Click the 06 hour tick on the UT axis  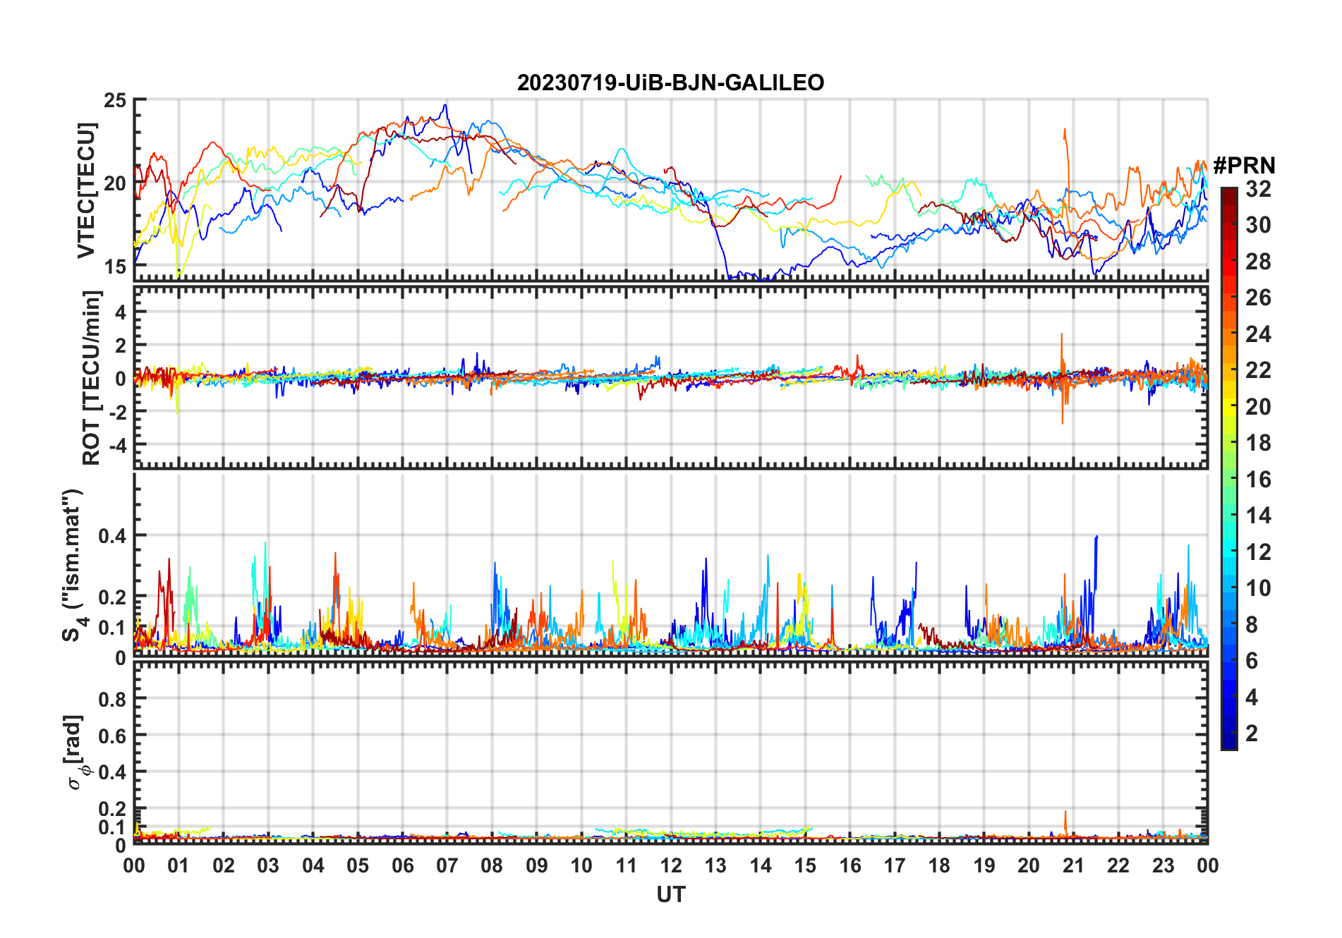pyautogui.click(x=403, y=865)
